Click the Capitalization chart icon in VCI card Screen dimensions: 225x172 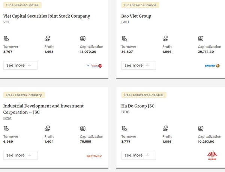[83, 39]
